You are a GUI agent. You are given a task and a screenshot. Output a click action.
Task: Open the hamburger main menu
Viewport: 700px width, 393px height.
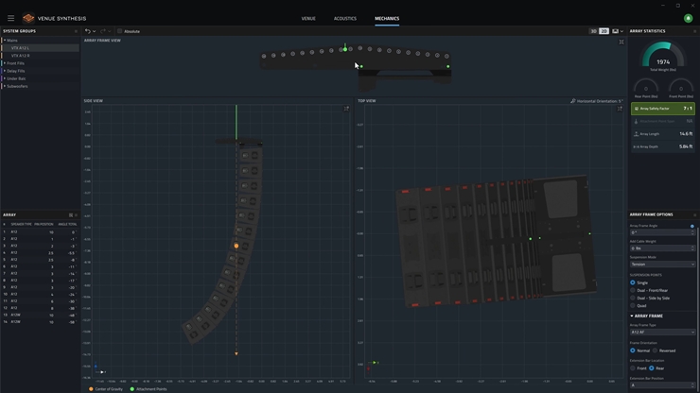10,18
